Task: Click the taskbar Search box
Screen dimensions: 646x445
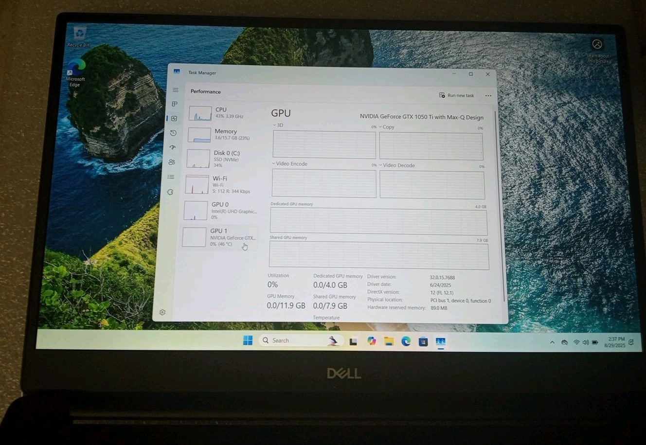Action: click(302, 340)
